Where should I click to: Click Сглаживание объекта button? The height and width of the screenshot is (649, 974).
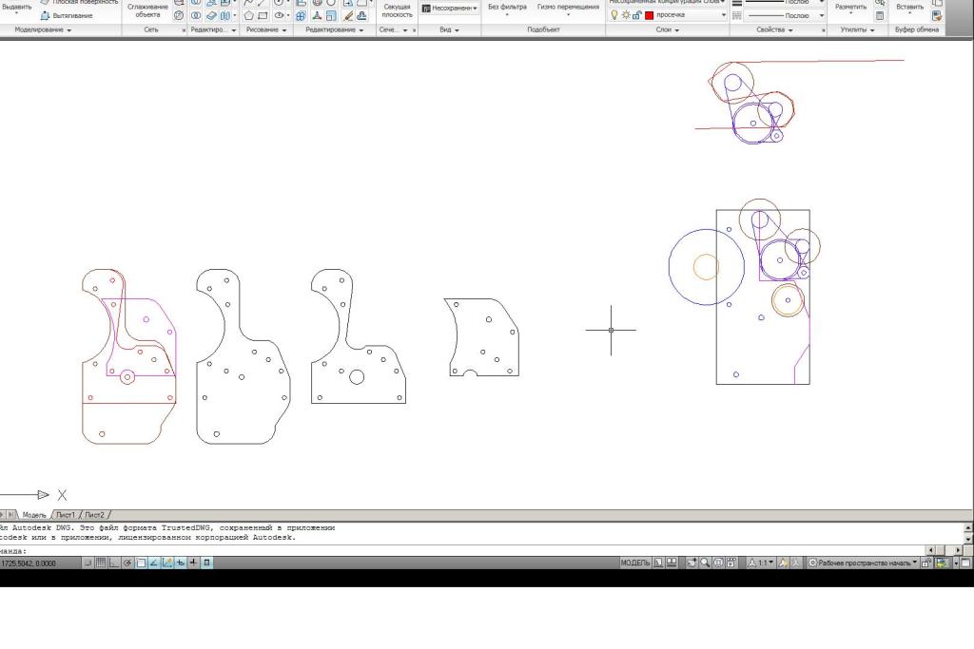[147, 10]
